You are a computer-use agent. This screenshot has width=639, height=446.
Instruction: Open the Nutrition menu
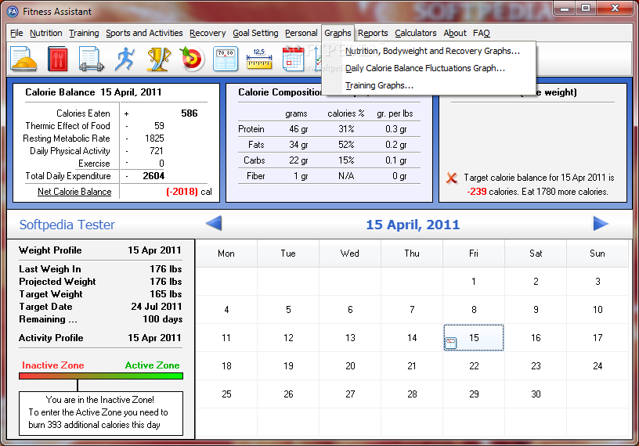[x=46, y=33]
